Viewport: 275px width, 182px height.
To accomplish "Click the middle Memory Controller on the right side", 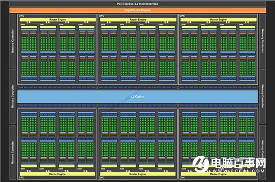I will [x=263, y=96].
